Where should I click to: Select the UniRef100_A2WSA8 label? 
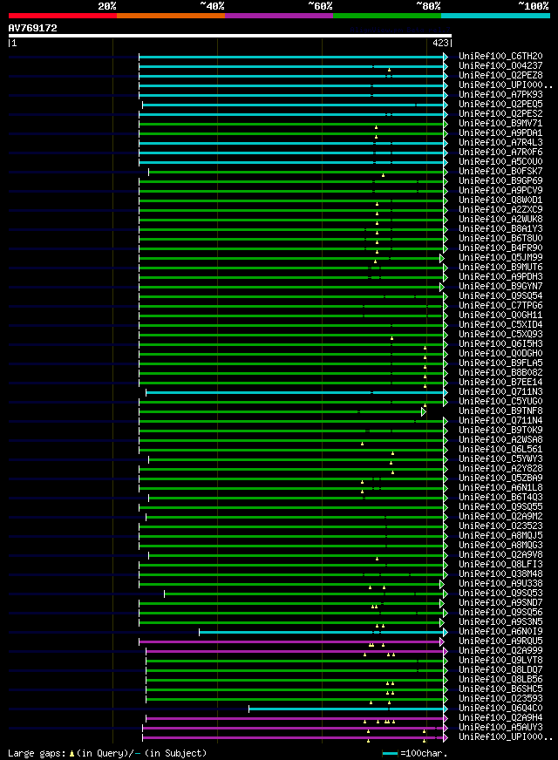[500, 439]
